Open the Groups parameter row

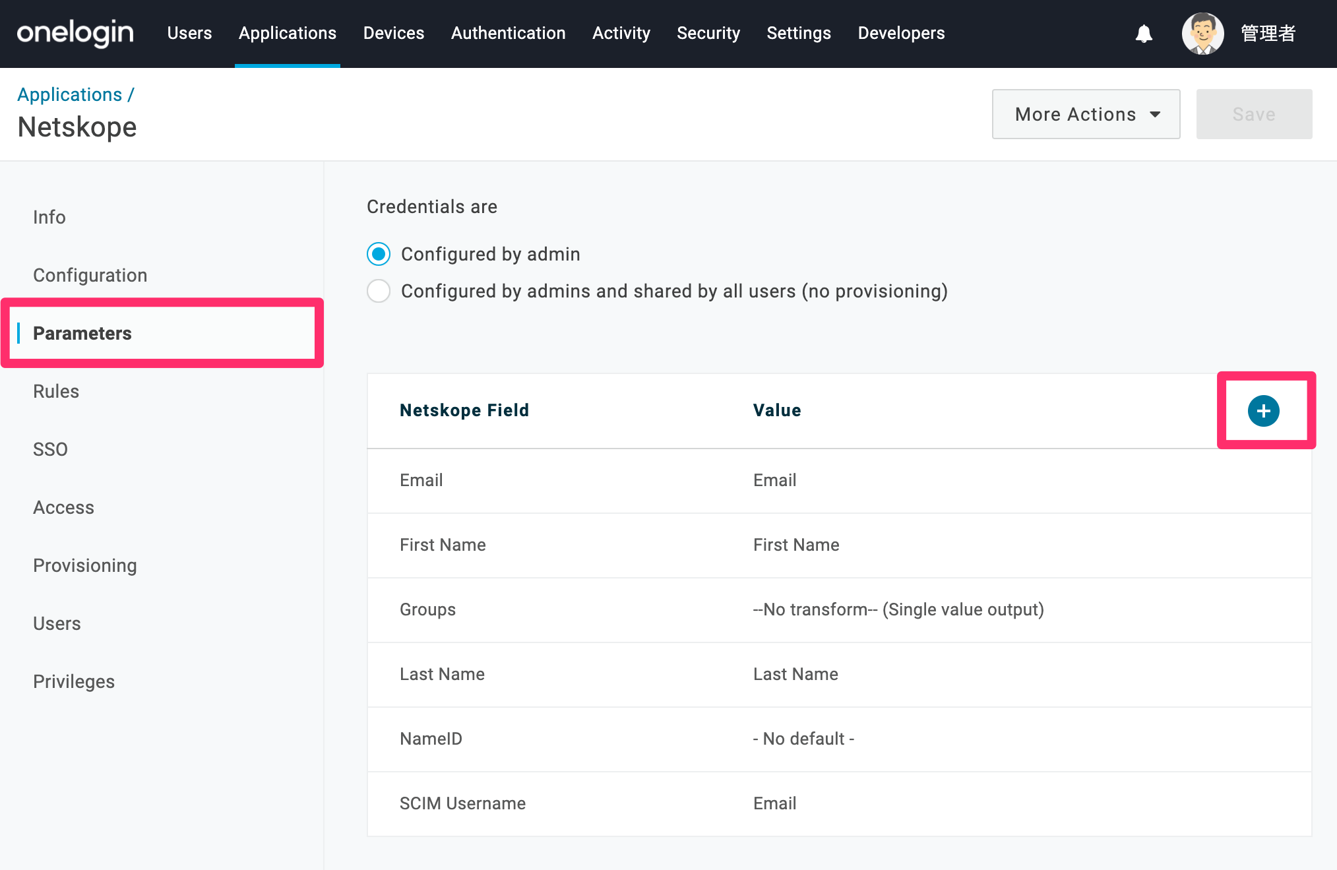(x=839, y=610)
